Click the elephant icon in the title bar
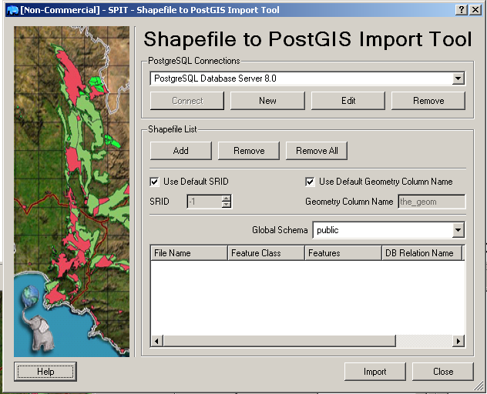 12,10
